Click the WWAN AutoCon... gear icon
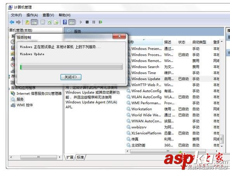230x172 pixels. point(129,121)
